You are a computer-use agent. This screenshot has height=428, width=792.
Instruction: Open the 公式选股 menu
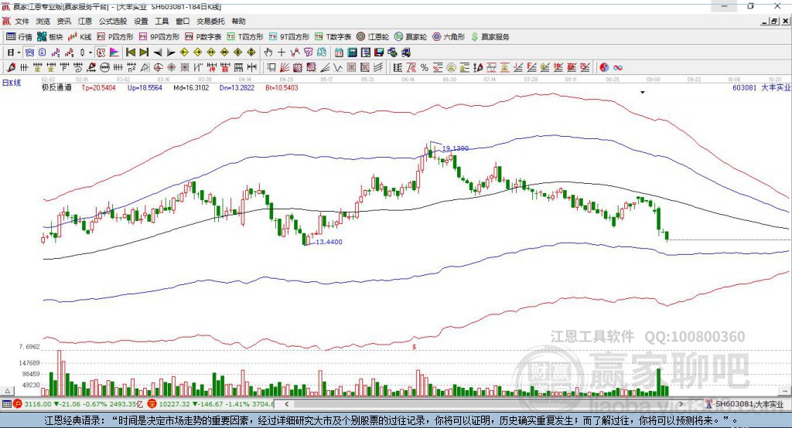[x=113, y=21]
